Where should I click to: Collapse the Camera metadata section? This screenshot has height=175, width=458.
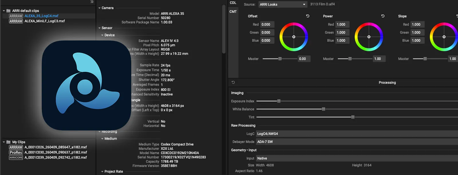coord(99,8)
